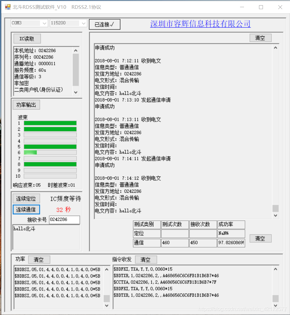Viewport: 290px width, 315px height.
Task: Click the 功率输出 power output button
Action: point(26,105)
